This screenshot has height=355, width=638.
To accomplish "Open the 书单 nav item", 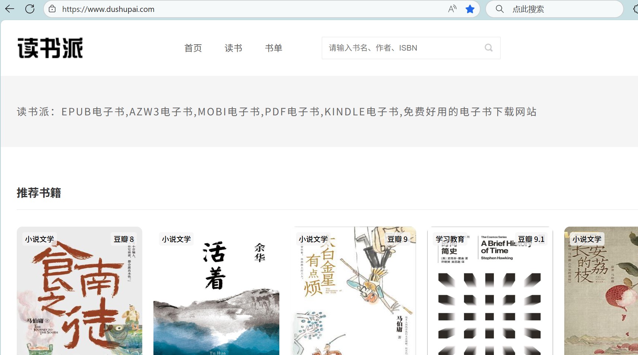I will (x=273, y=48).
